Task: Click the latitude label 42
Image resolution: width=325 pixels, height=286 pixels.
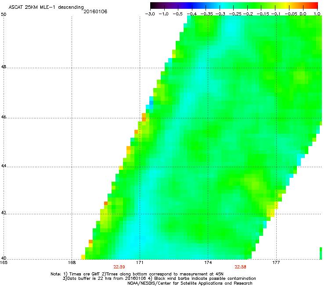Action: pyautogui.click(x=4, y=213)
